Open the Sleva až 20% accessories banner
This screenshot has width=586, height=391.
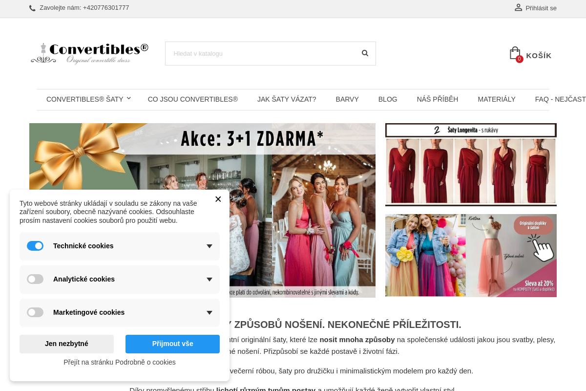[x=471, y=256]
